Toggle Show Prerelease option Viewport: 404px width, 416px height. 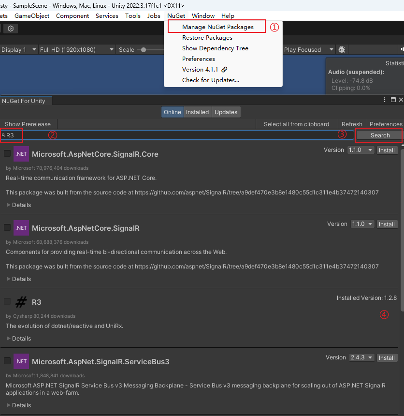(x=28, y=124)
